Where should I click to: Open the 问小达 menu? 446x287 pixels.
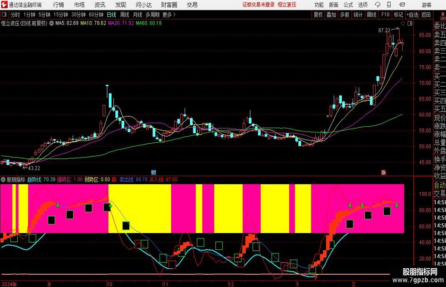click(143, 5)
